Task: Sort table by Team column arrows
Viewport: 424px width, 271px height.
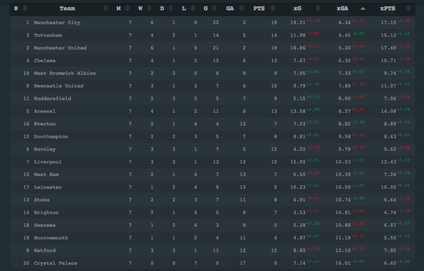Action: pyautogui.click(x=105, y=8)
